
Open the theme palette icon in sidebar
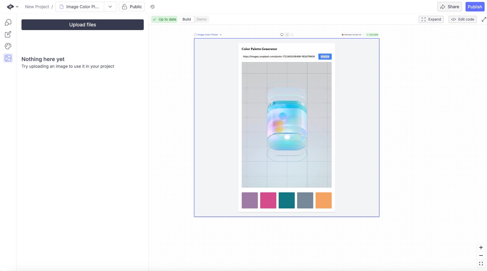(8, 46)
